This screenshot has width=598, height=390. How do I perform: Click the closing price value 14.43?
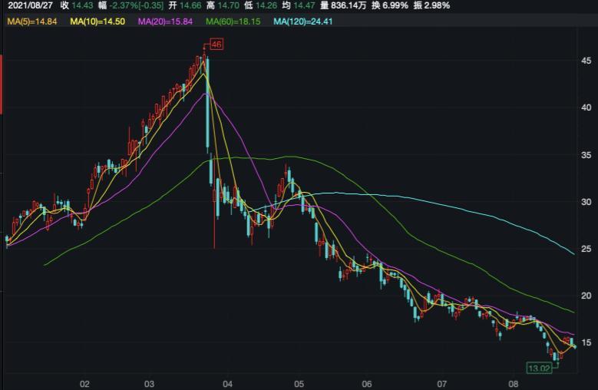(x=82, y=6)
